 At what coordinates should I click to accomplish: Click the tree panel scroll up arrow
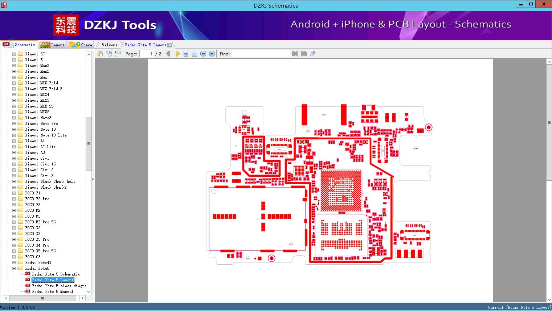89,54
